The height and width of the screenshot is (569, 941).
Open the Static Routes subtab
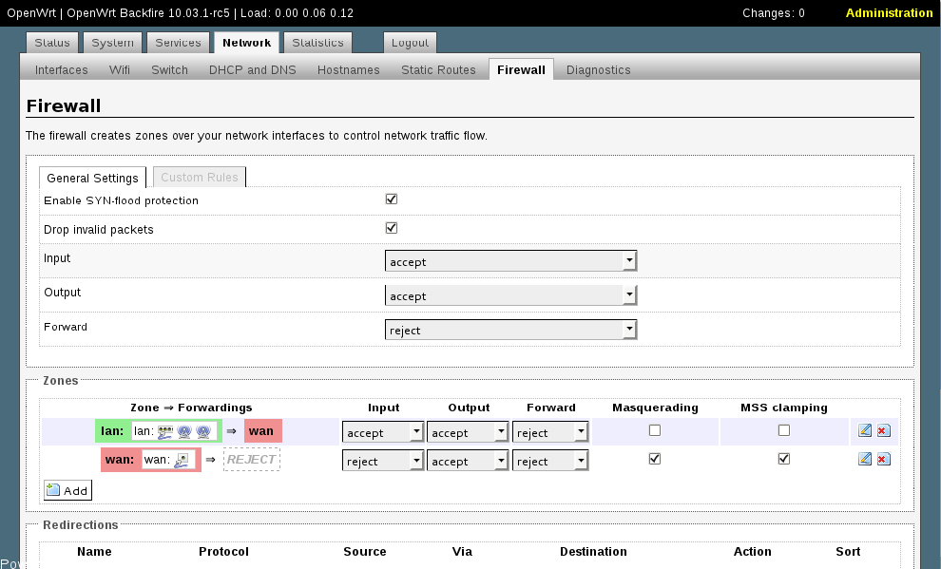coord(437,69)
